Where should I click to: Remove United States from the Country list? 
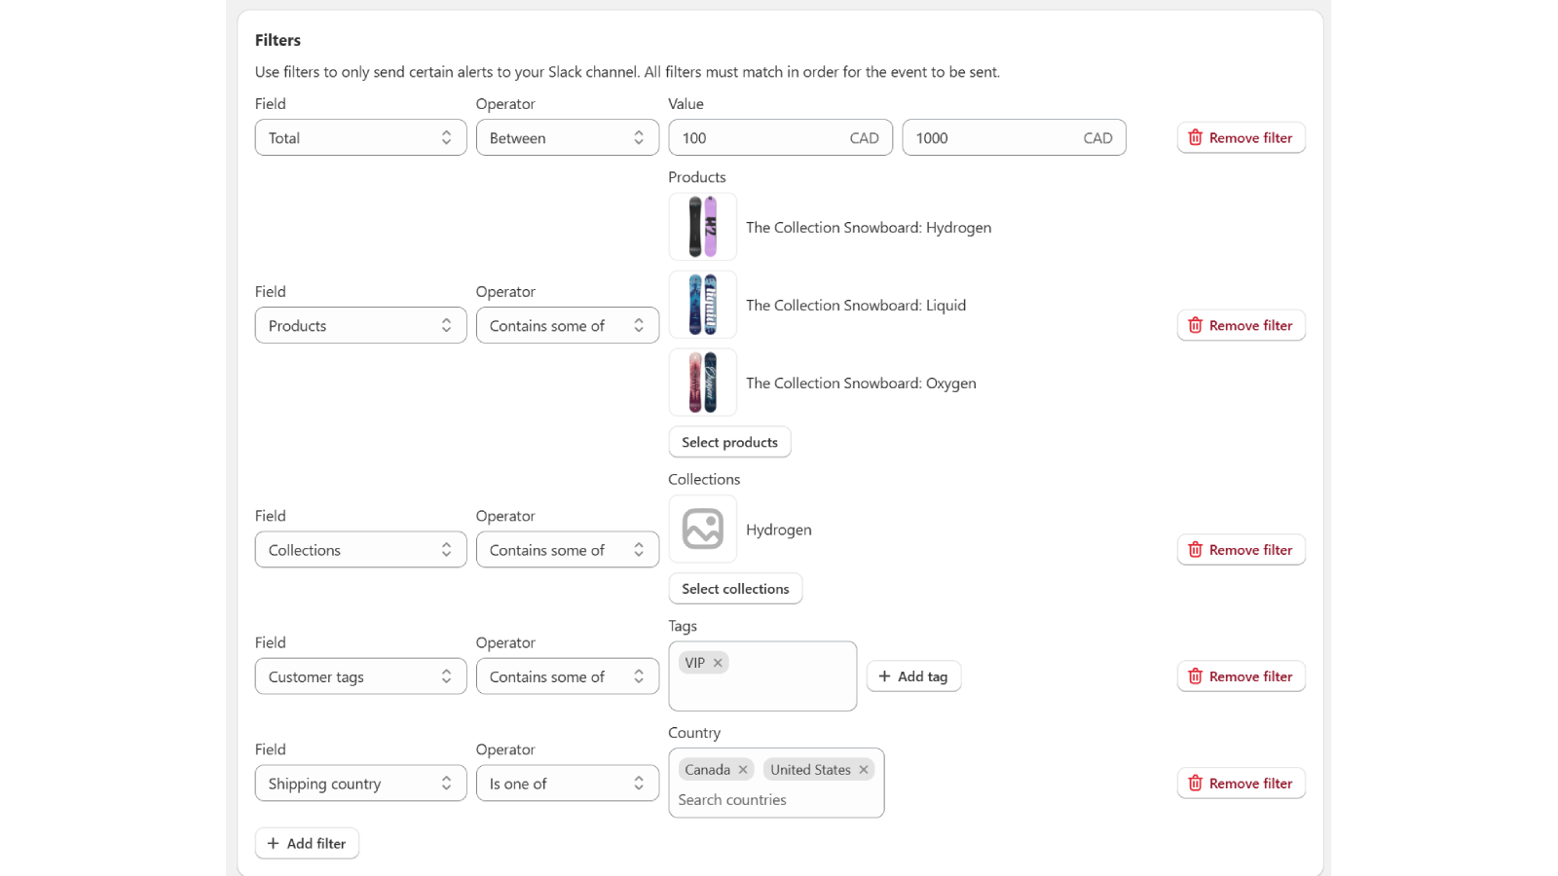coord(865,769)
